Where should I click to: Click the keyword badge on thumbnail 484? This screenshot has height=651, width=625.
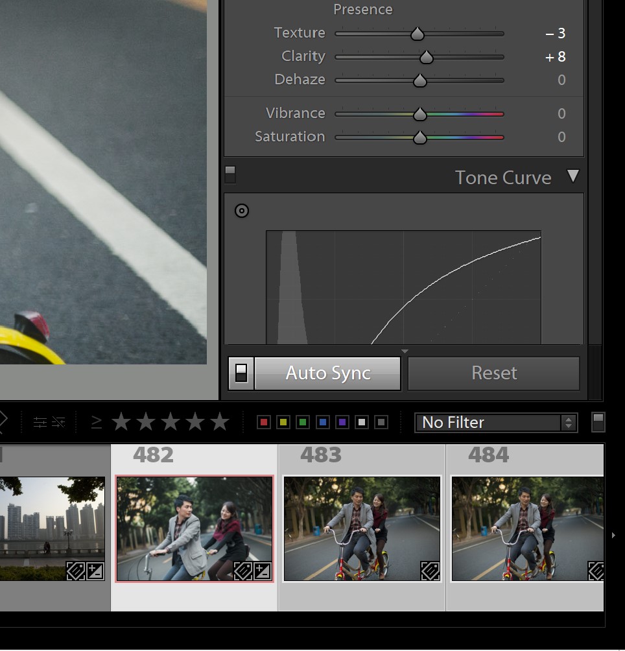pos(596,571)
